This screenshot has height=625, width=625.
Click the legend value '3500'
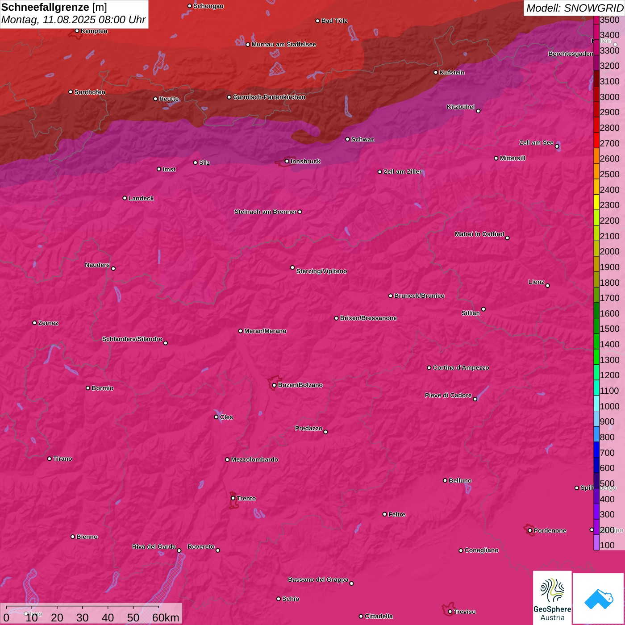coord(610,20)
